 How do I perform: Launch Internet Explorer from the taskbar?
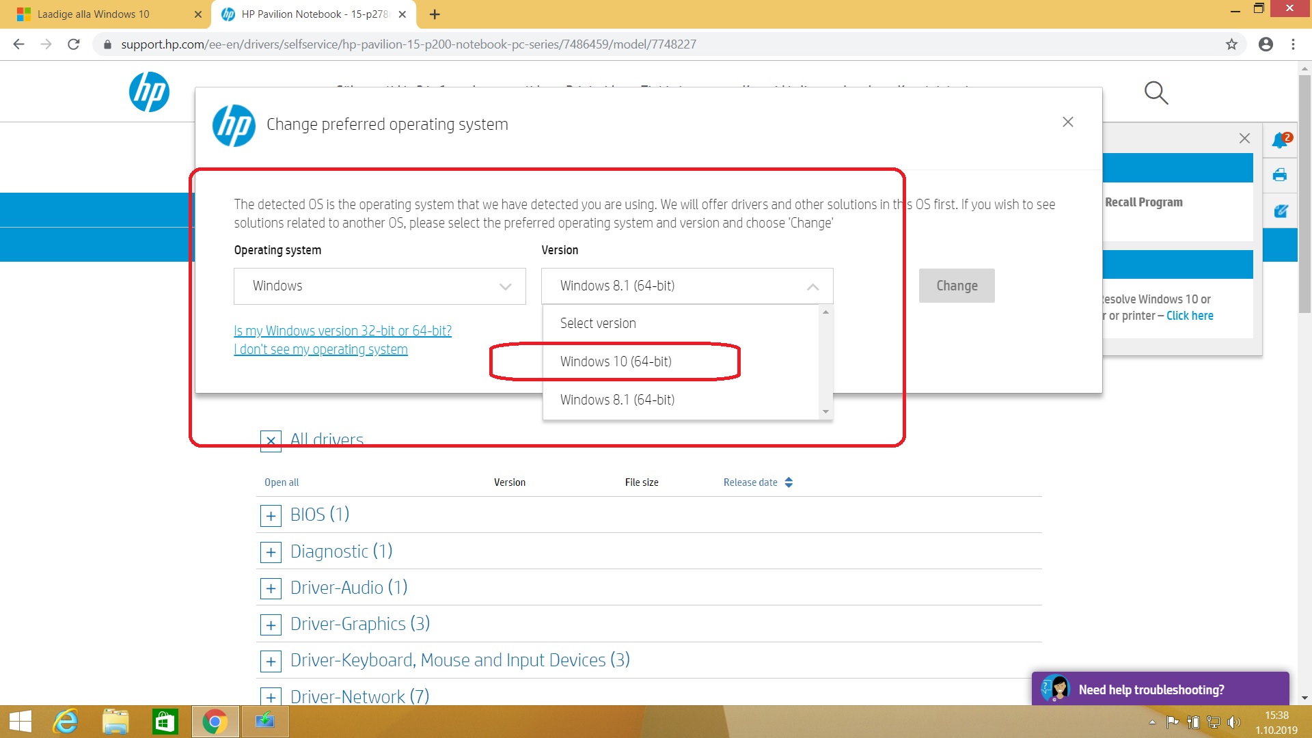click(66, 722)
